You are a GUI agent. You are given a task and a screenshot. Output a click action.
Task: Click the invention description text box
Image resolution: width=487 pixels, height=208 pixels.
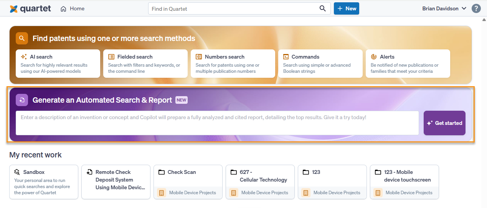pyautogui.click(x=217, y=123)
